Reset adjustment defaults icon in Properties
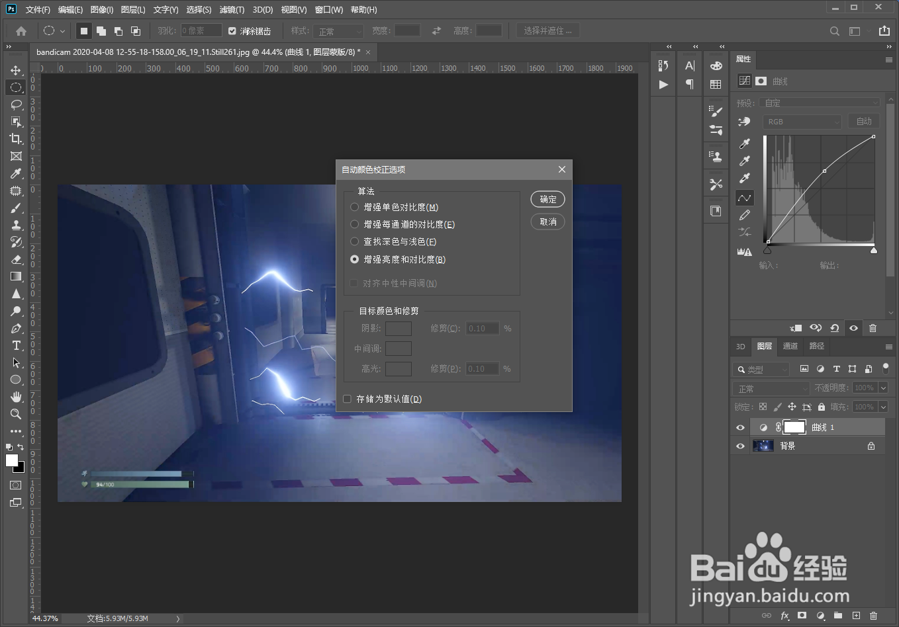This screenshot has height=627, width=899. (x=835, y=328)
